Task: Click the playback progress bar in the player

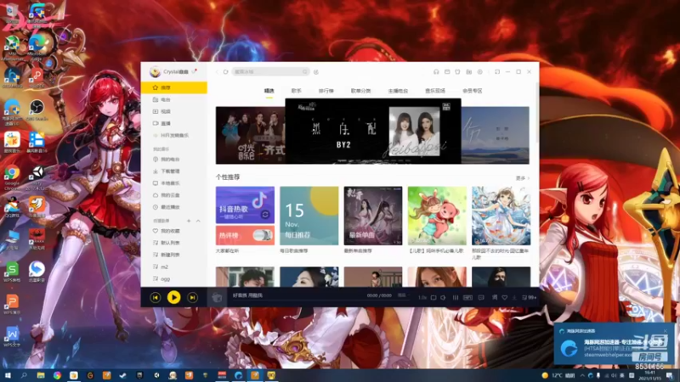Action: (321, 301)
